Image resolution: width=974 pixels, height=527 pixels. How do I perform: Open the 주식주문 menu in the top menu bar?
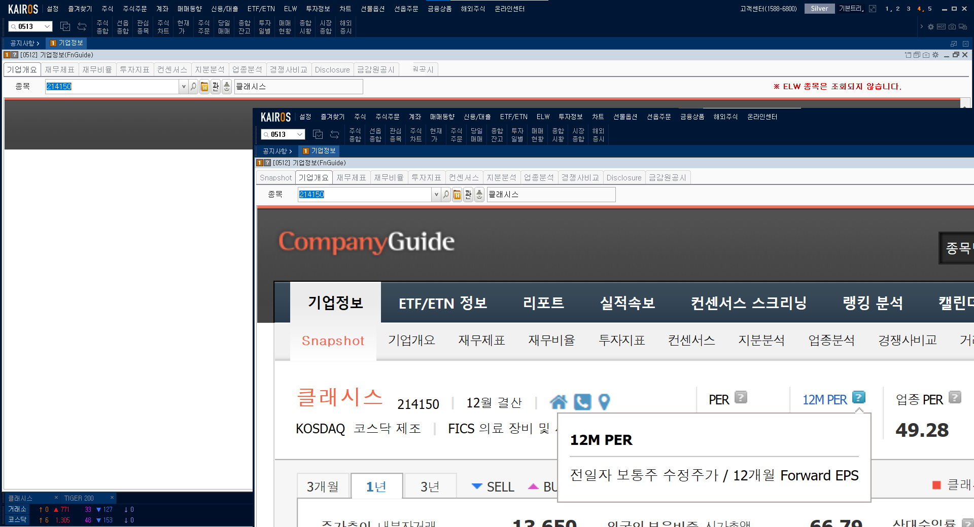(134, 9)
